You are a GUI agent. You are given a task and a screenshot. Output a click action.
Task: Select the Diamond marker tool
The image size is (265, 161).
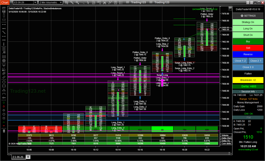coord(4,110)
